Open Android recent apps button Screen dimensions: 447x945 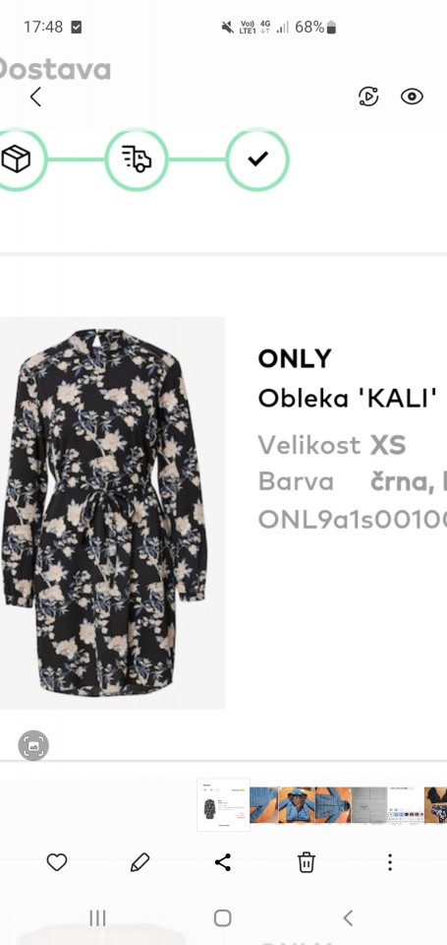tap(97, 917)
